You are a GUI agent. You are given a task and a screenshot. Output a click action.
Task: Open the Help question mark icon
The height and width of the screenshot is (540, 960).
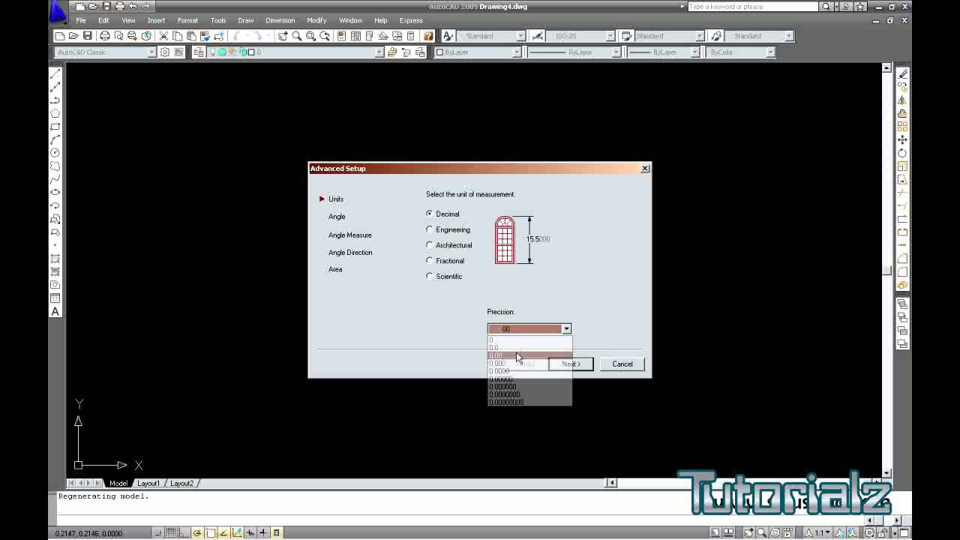[428, 36]
